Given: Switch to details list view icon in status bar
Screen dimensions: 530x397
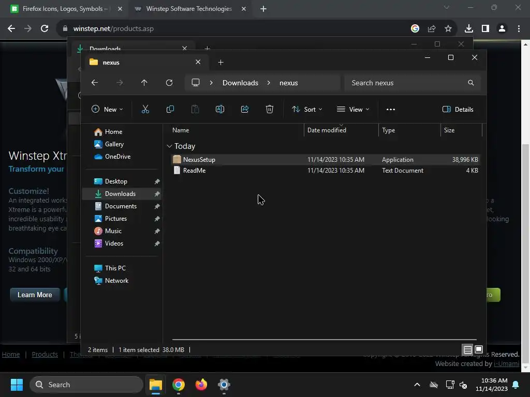Looking at the screenshot, I should (467, 349).
